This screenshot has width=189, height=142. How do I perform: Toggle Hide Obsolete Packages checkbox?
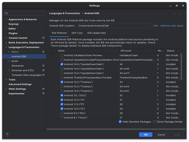120,122
